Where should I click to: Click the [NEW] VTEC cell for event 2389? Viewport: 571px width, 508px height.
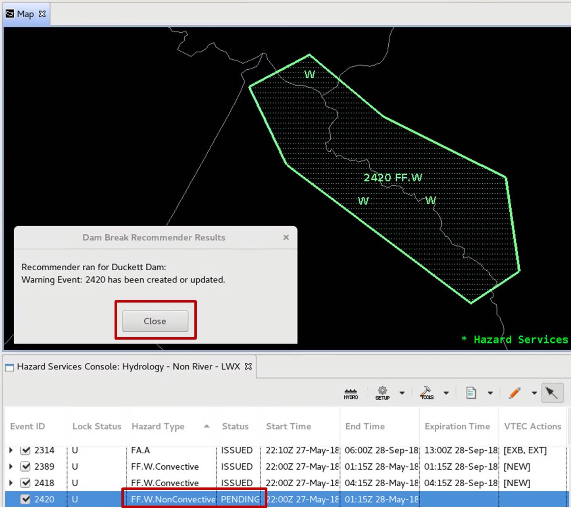coord(517,467)
